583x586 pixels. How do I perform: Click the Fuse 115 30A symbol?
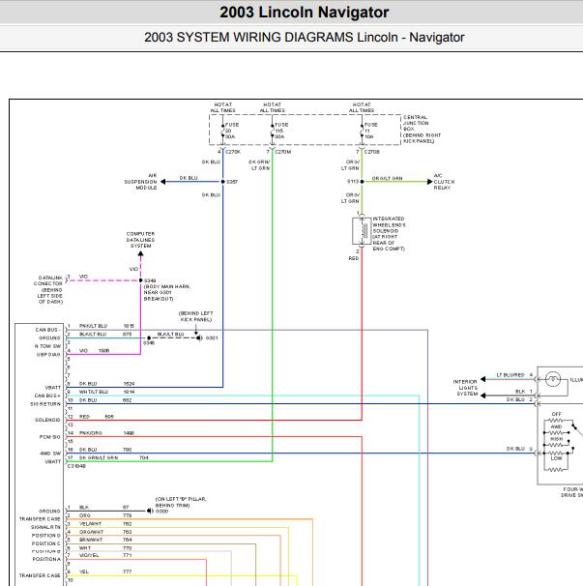[x=273, y=131]
